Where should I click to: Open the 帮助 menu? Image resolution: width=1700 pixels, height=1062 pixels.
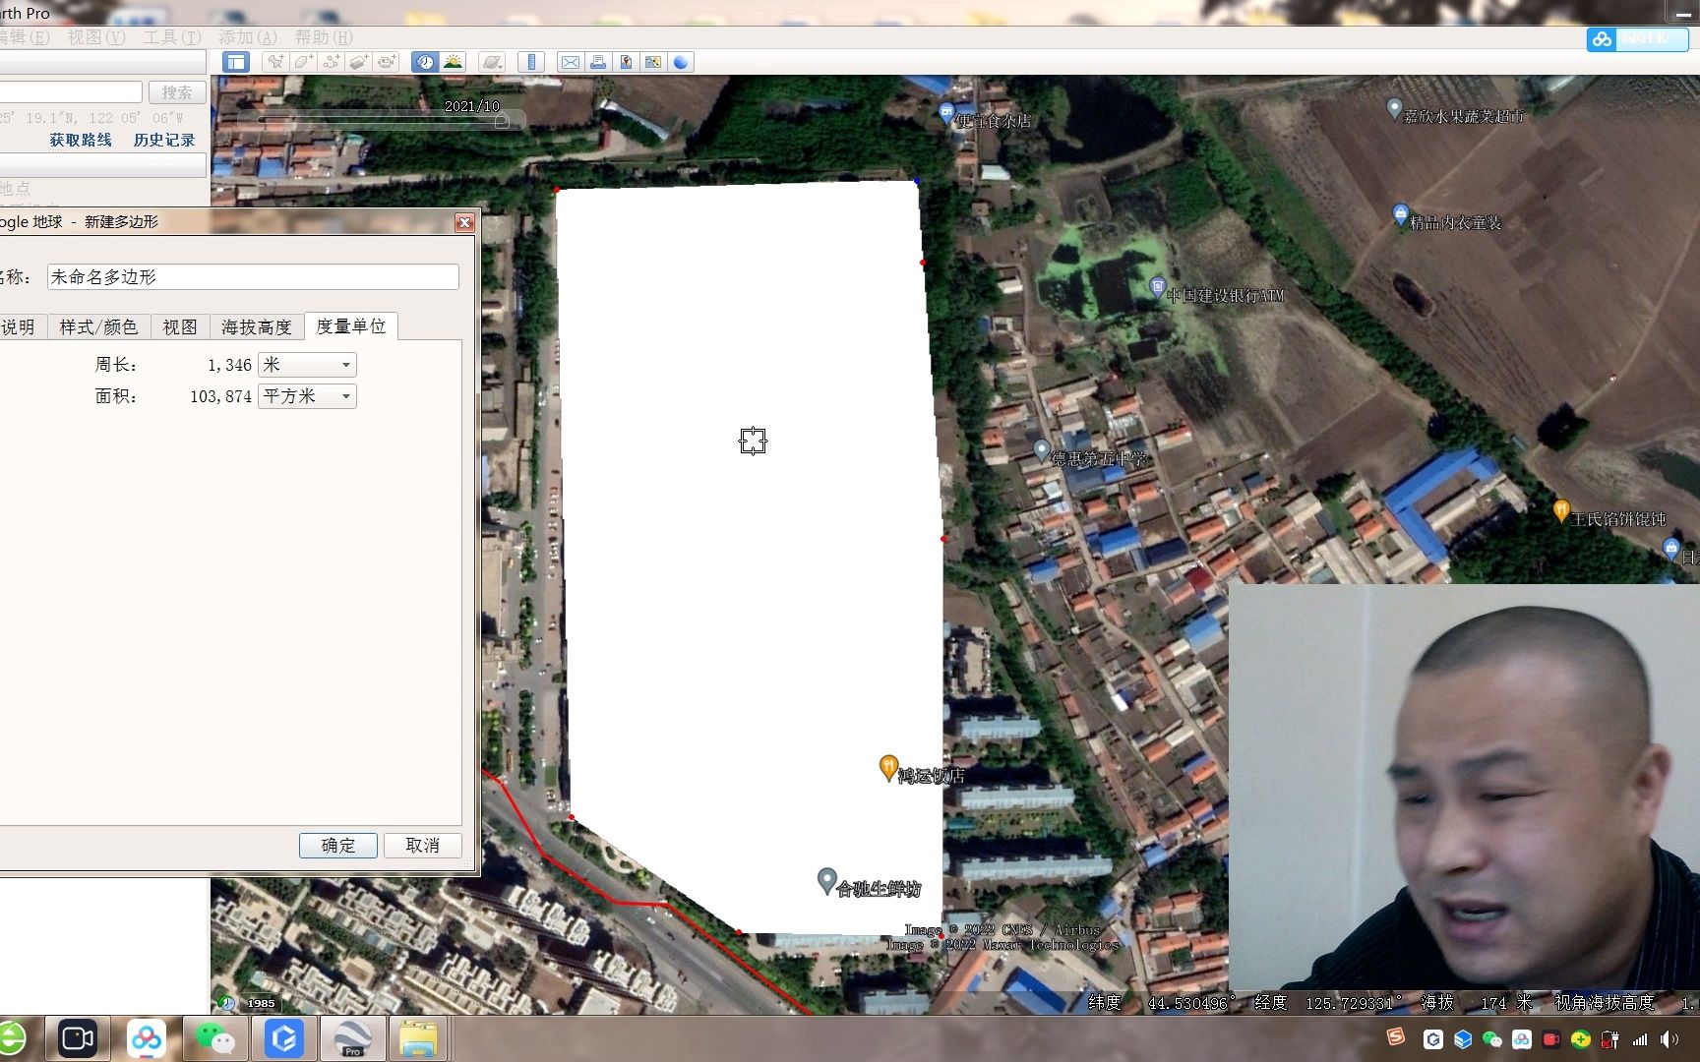click(324, 37)
